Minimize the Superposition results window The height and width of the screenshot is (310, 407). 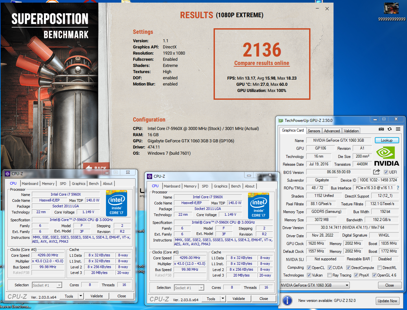pyautogui.click(x=318, y=9)
